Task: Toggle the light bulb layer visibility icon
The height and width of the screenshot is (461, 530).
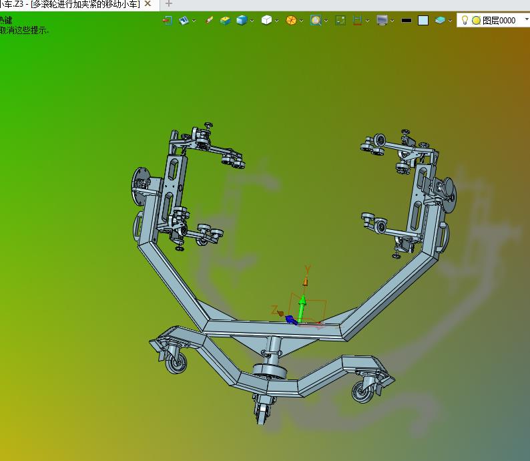Action: (465, 20)
